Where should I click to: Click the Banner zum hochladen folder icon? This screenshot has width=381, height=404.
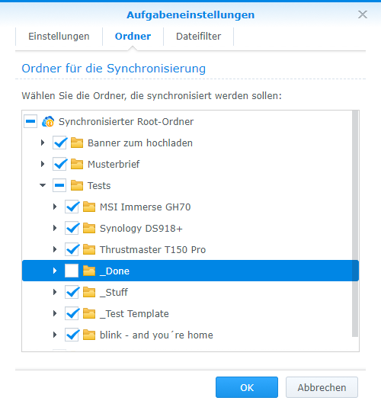point(77,143)
